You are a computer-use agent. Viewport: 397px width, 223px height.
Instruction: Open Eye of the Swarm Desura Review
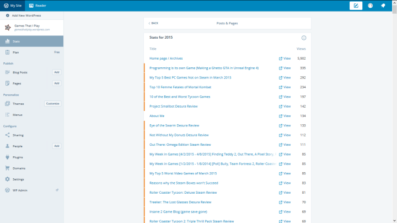click(x=174, y=125)
